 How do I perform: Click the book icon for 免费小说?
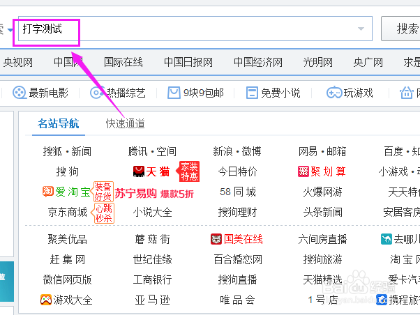(x=252, y=93)
